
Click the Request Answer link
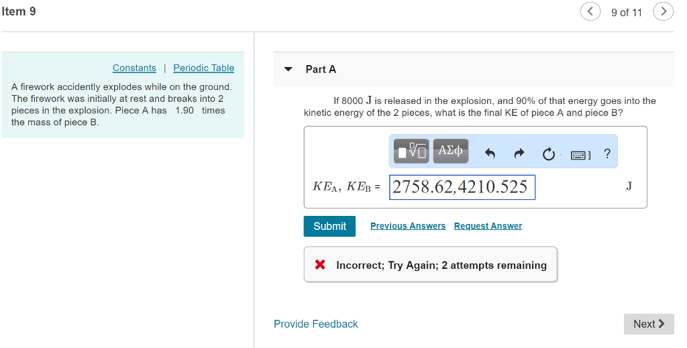(x=488, y=226)
